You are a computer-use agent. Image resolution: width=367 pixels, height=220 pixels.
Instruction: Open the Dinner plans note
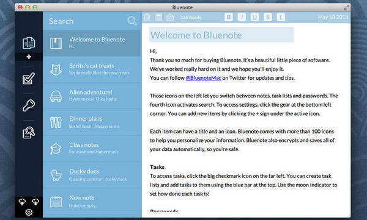pyautogui.click(x=92, y=122)
